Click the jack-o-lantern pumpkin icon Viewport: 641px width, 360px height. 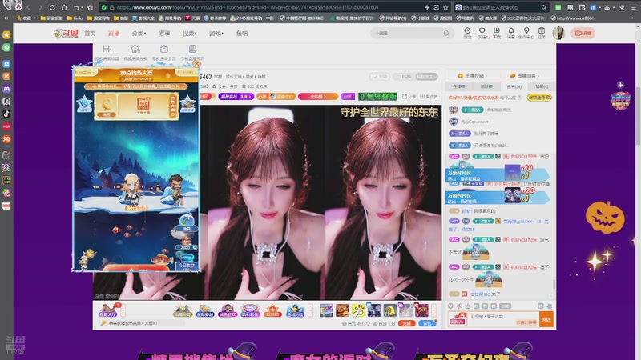click(606, 217)
